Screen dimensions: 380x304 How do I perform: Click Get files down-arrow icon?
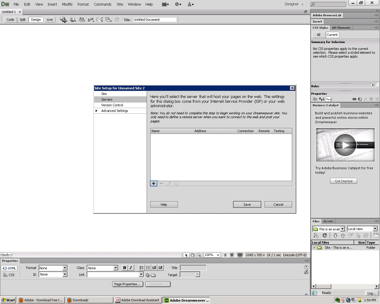(x=335, y=235)
